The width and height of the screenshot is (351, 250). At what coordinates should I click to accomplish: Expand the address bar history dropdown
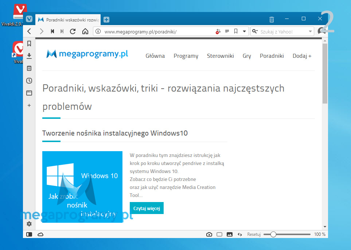click(245, 32)
